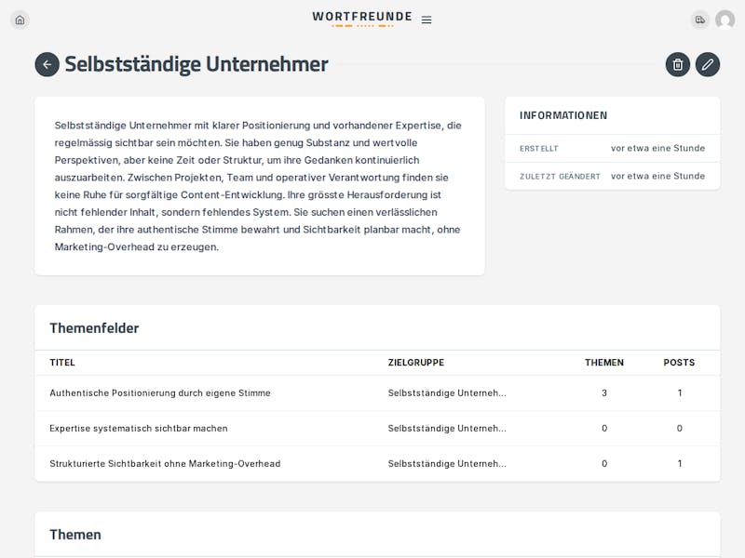The width and height of the screenshot is (745, 558).
Task: Sort by the ZIELGRUPPE column header
Action: (x=415, y=363)
